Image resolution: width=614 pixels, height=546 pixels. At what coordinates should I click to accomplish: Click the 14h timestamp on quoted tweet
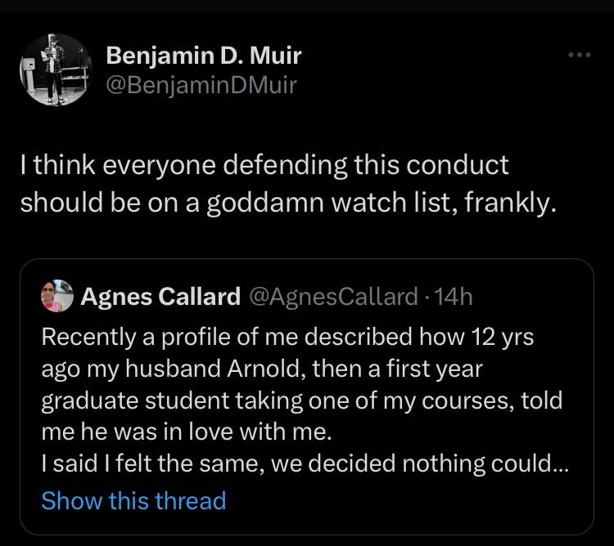tap(454, 296)
